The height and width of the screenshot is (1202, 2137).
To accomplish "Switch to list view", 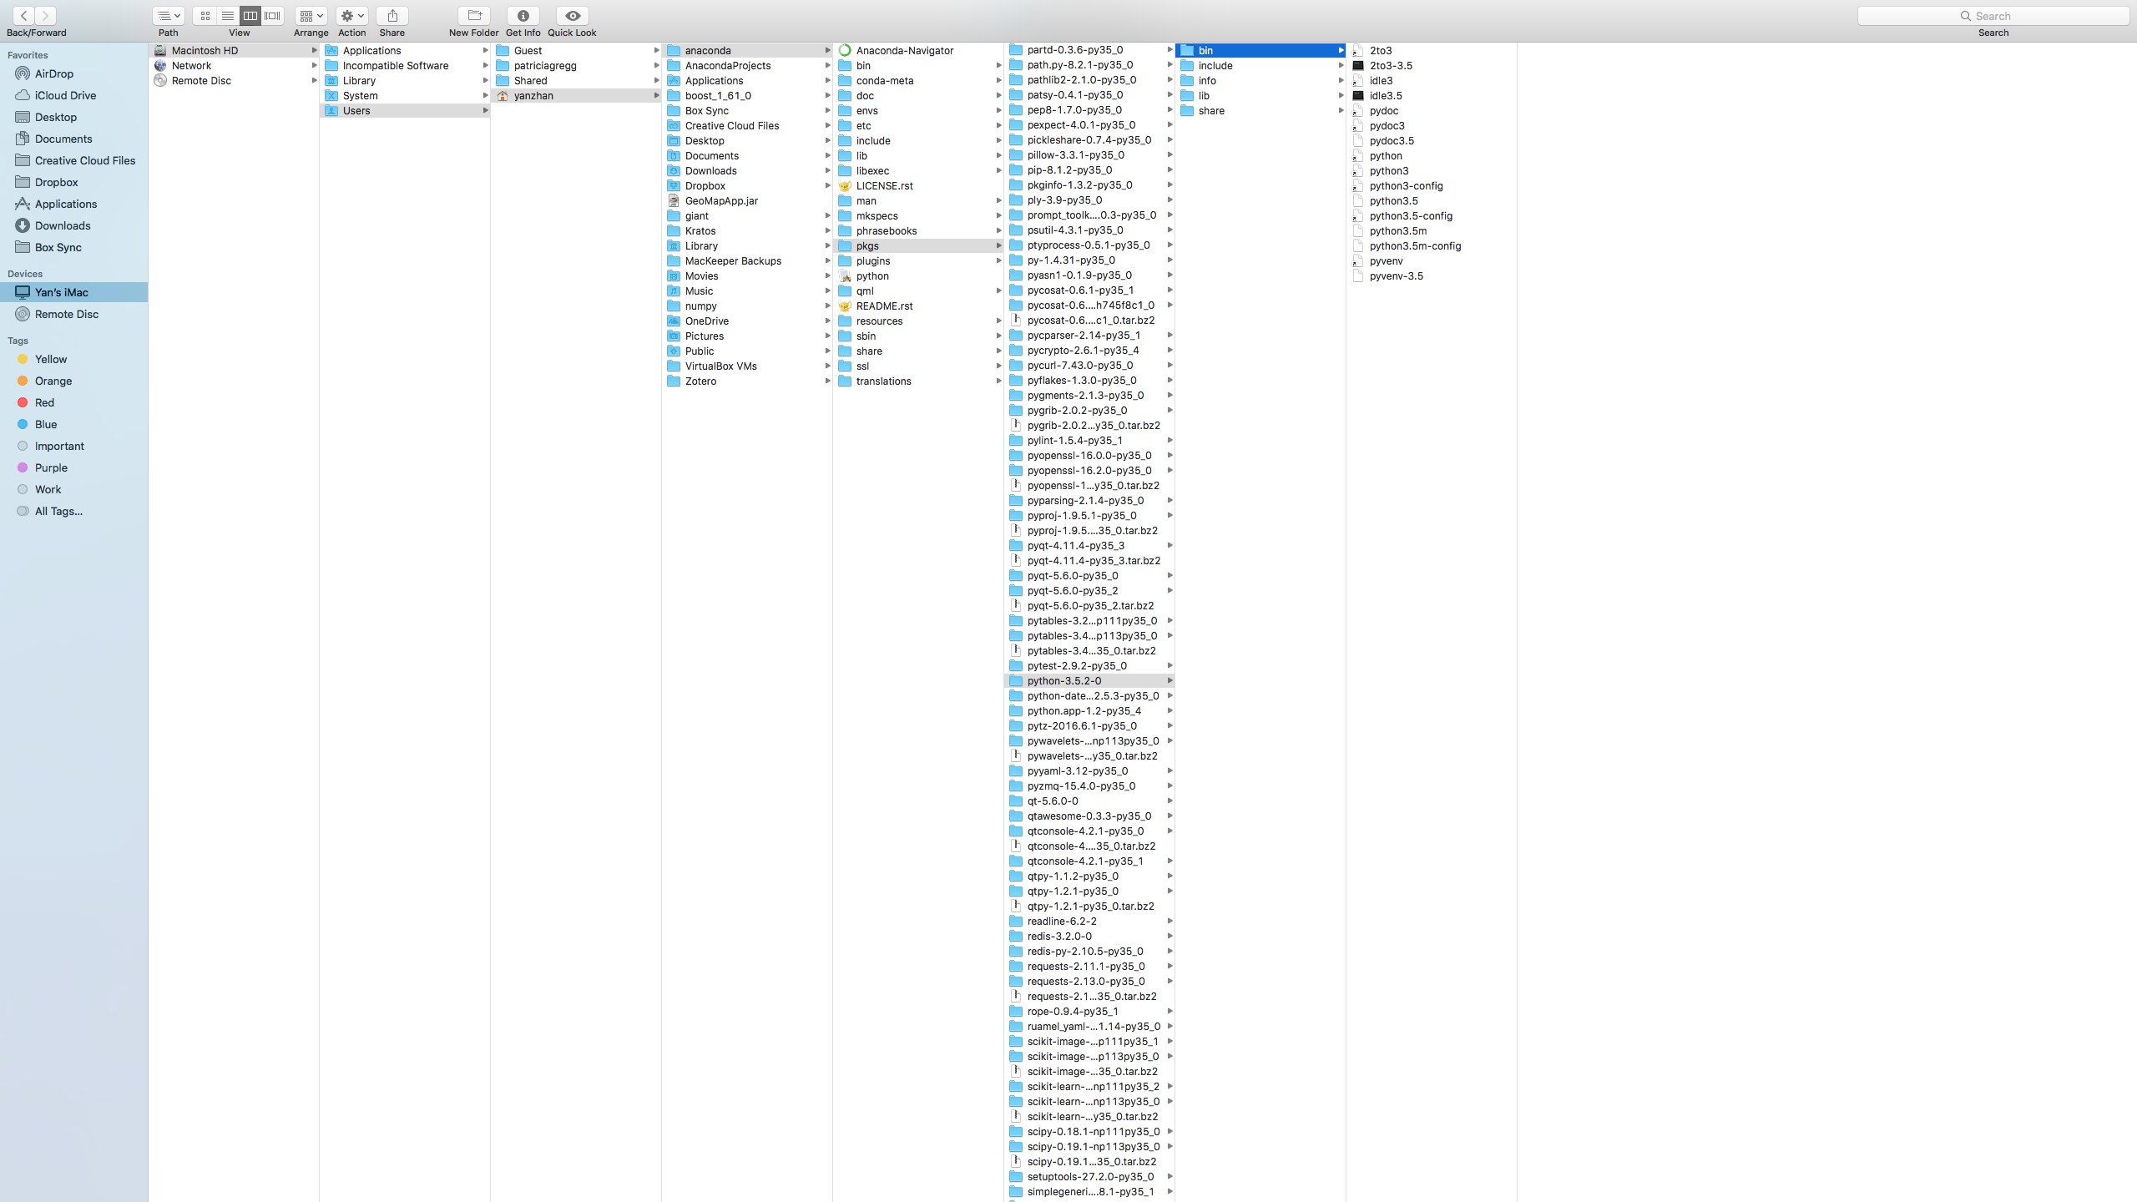I will (227, 15).
